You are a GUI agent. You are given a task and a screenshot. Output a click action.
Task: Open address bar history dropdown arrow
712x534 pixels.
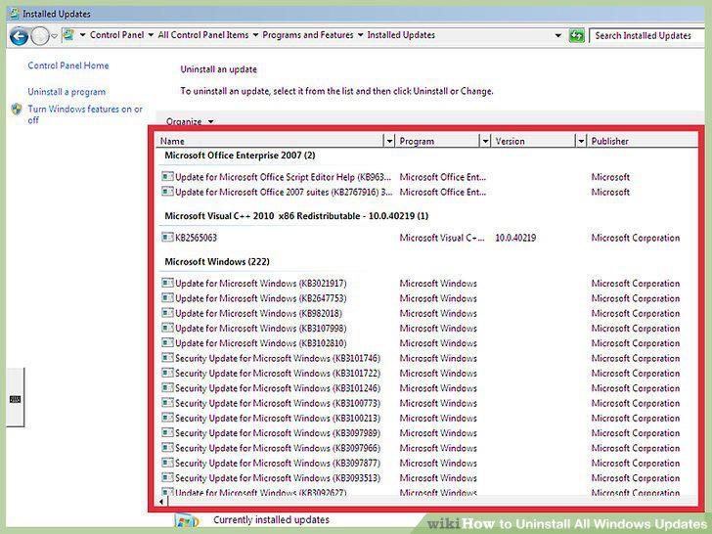(x=558, y=35)
